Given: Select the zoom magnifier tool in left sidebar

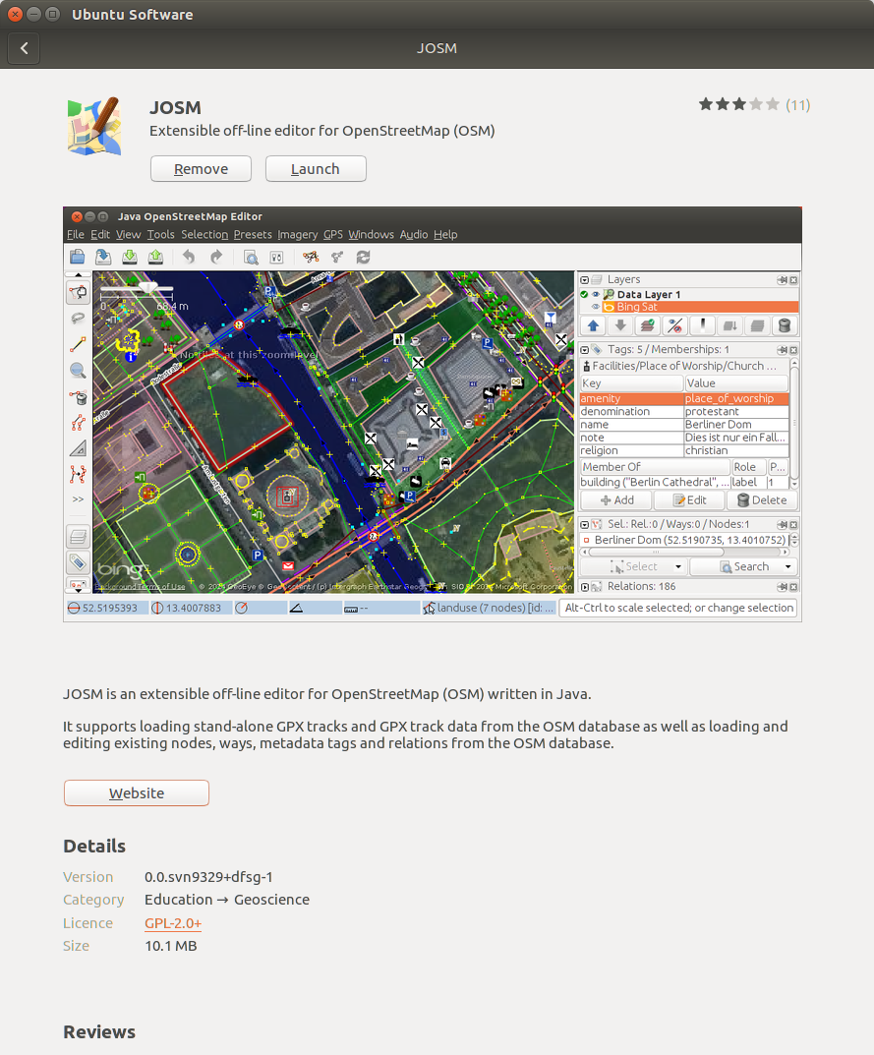Looking at the screenshot, I should [x=78, y=371].
